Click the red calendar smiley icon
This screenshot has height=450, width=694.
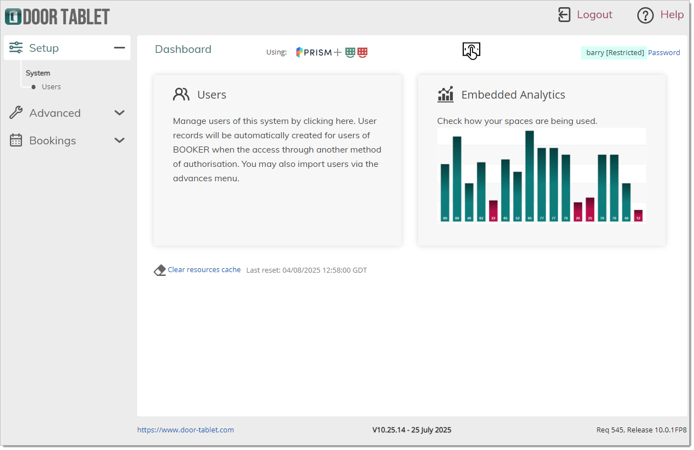point(362,52)
